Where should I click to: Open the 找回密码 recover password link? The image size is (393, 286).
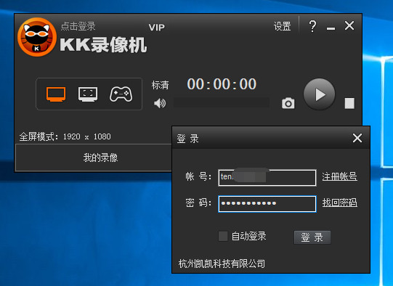340,203
